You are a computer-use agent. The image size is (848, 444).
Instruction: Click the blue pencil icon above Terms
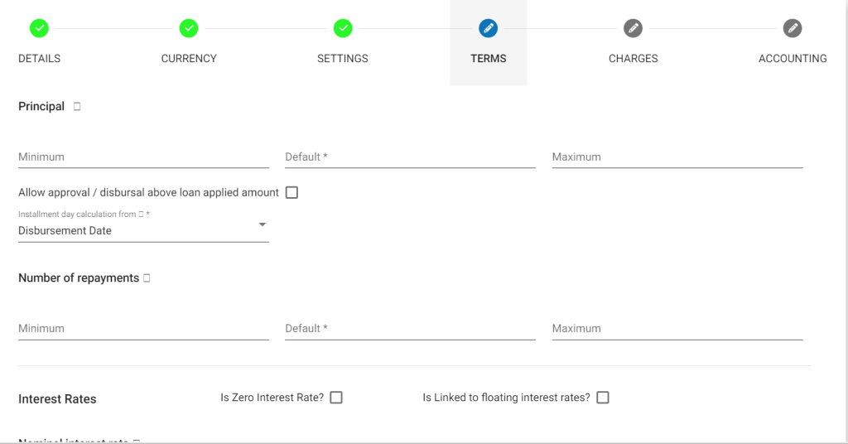(x=488, y=28)
